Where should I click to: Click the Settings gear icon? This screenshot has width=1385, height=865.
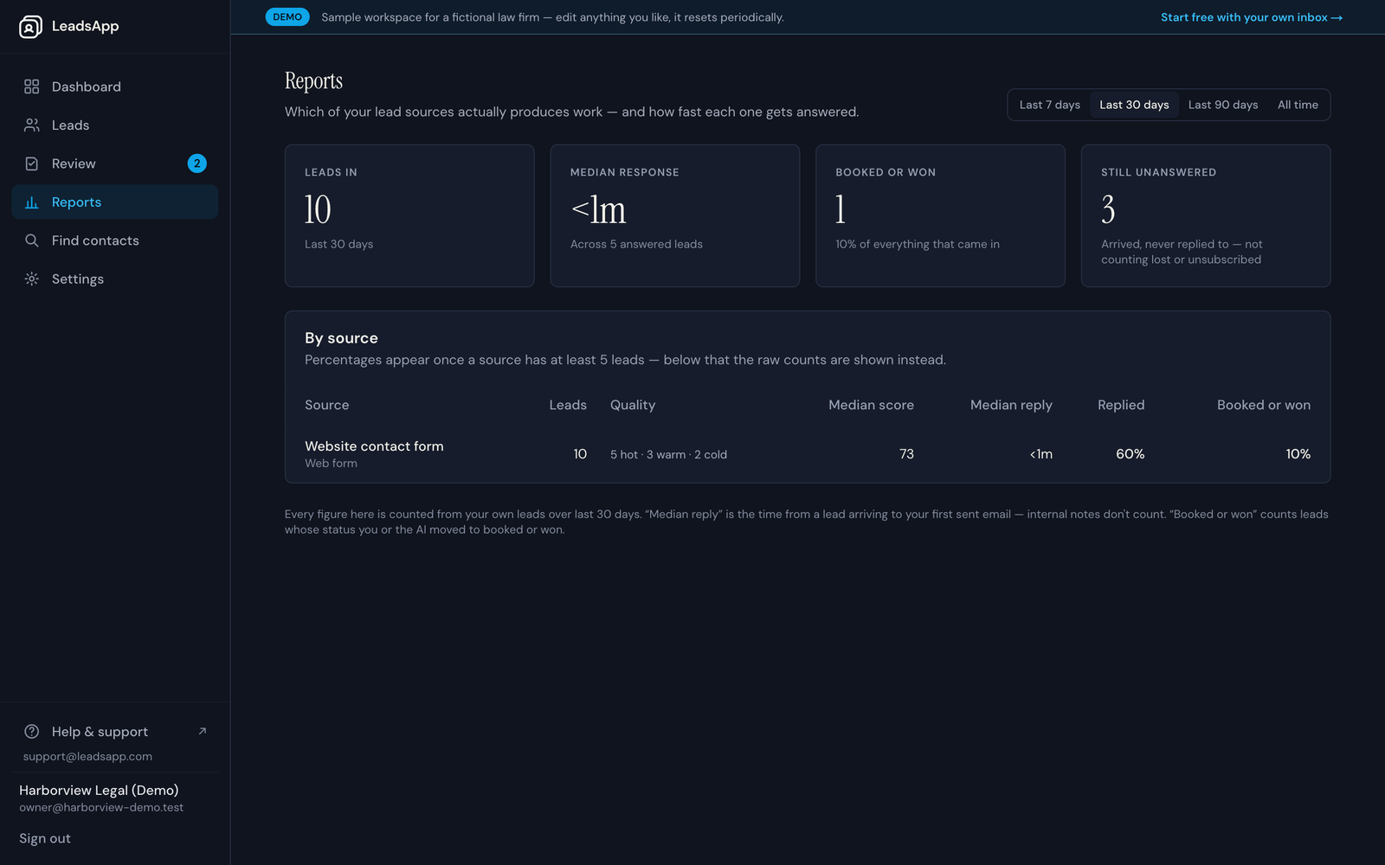point(32,279)
